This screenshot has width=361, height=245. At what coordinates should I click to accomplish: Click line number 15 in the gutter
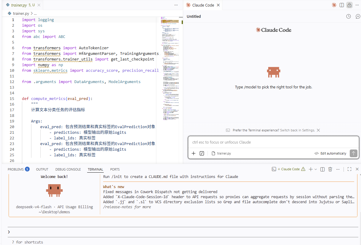pos(12,98)
